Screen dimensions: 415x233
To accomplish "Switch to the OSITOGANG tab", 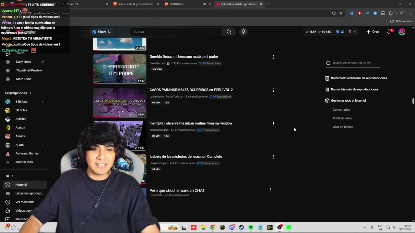I will 188,4.
